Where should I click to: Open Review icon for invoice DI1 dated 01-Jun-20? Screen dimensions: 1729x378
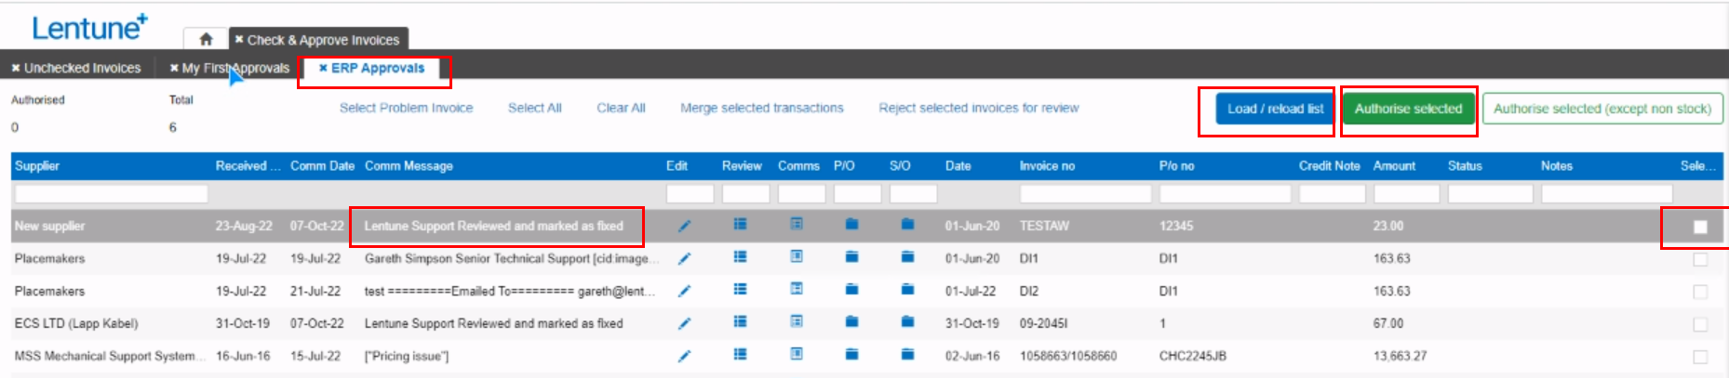740,256
